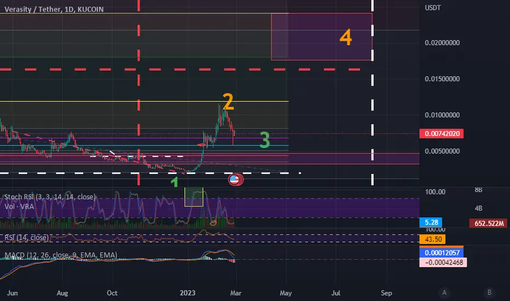Image resolution: width=510 pixels, height=301 pixels.
Task: Click the 652.522M volume value label
Action: pos(489,223)
